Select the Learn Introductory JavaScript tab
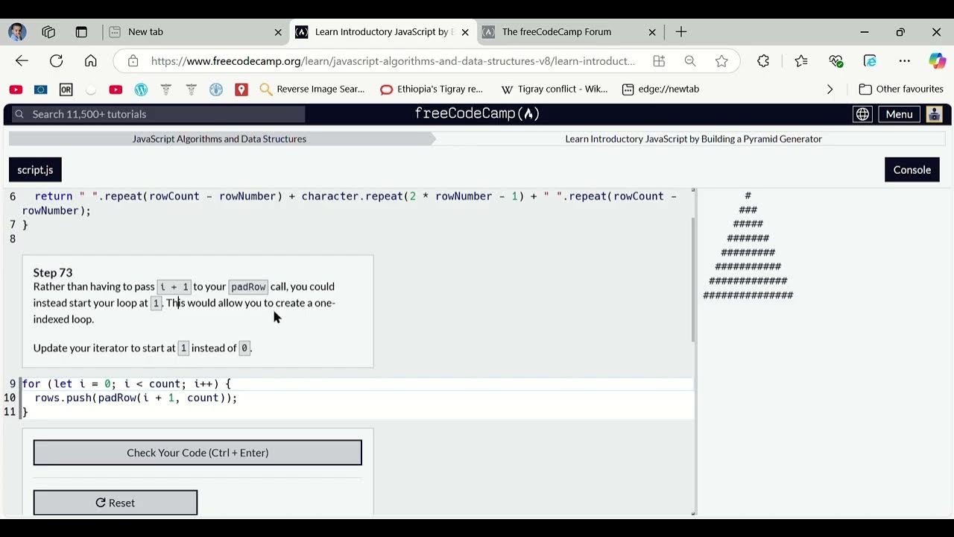Viewport: 954px width, 537px height. coord(383,32)
